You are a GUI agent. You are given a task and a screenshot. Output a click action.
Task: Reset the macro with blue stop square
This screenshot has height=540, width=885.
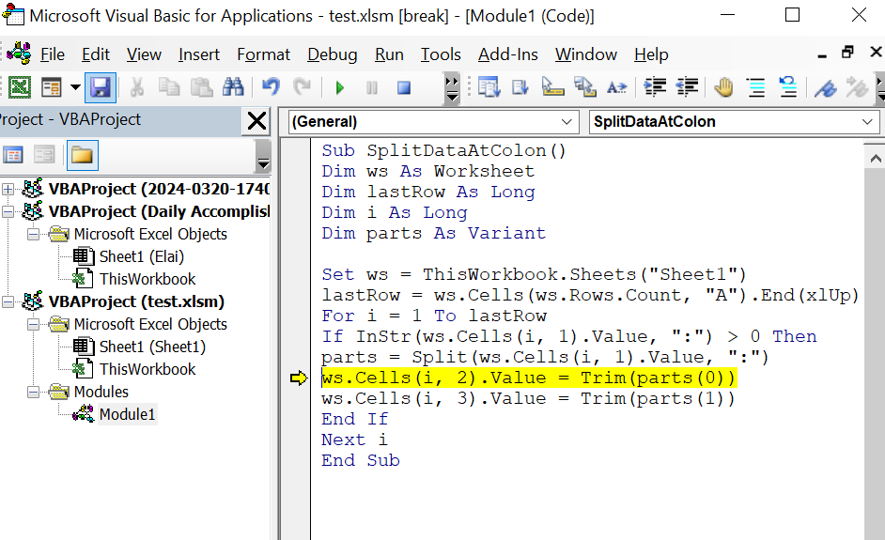pos(404,88)
